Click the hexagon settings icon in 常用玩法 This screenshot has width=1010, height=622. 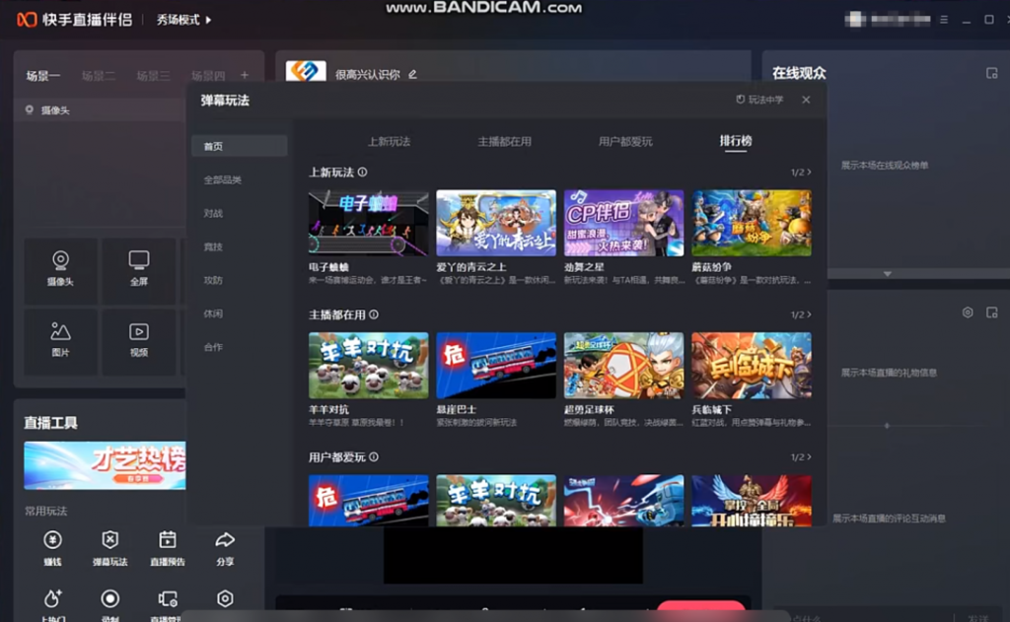coord(225,598)
